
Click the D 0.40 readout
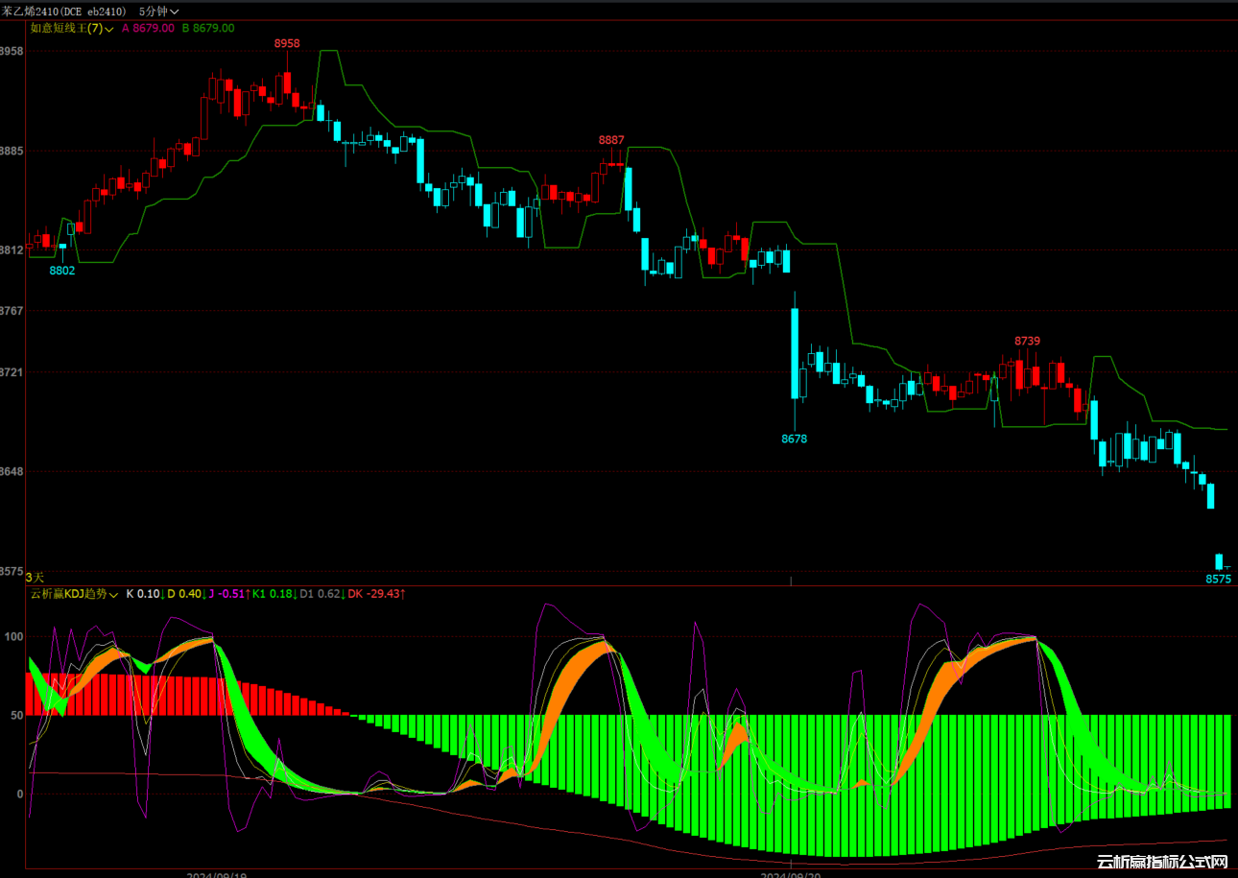(185, 594)
